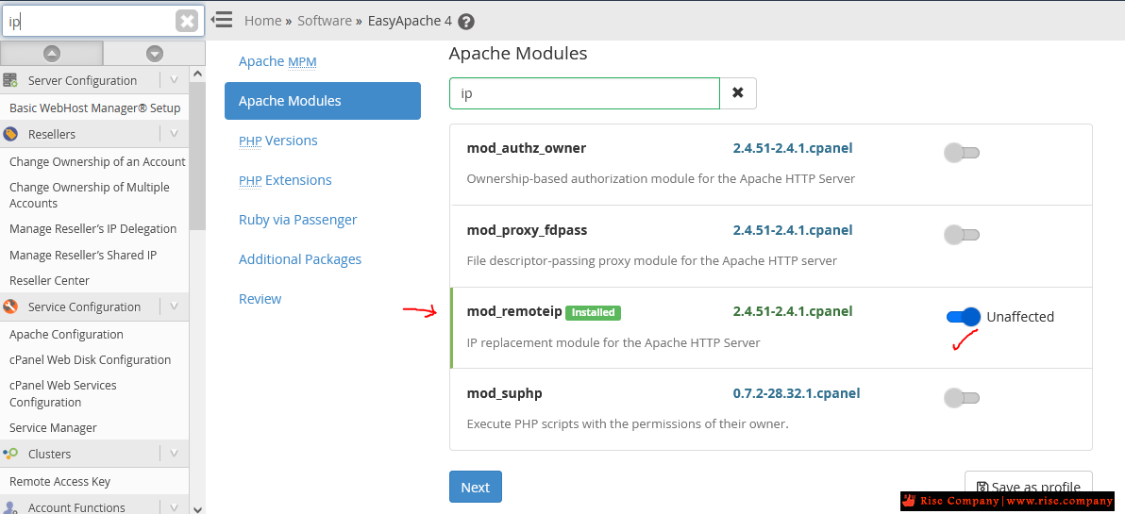Clear the sidebar search field with X
This screenshot has width=1125, height=514.
click(x=187, y=21)
